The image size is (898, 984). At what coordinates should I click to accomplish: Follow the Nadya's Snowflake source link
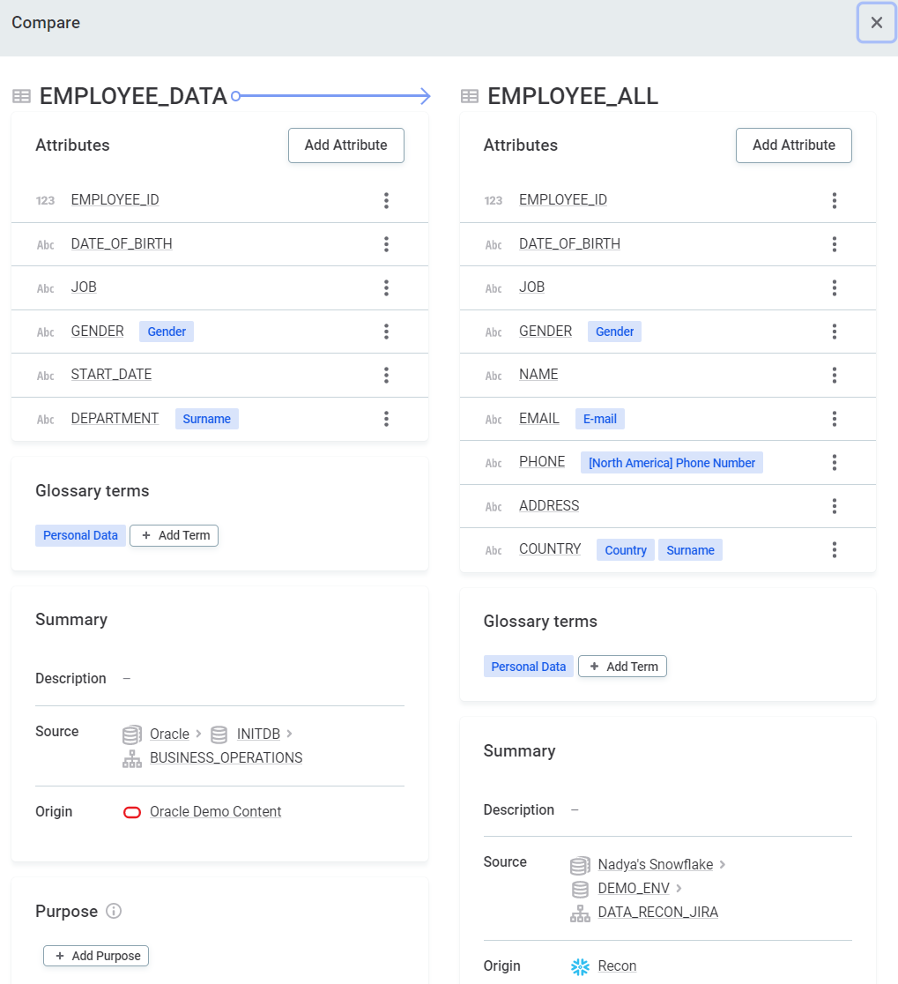coord(655,865)
